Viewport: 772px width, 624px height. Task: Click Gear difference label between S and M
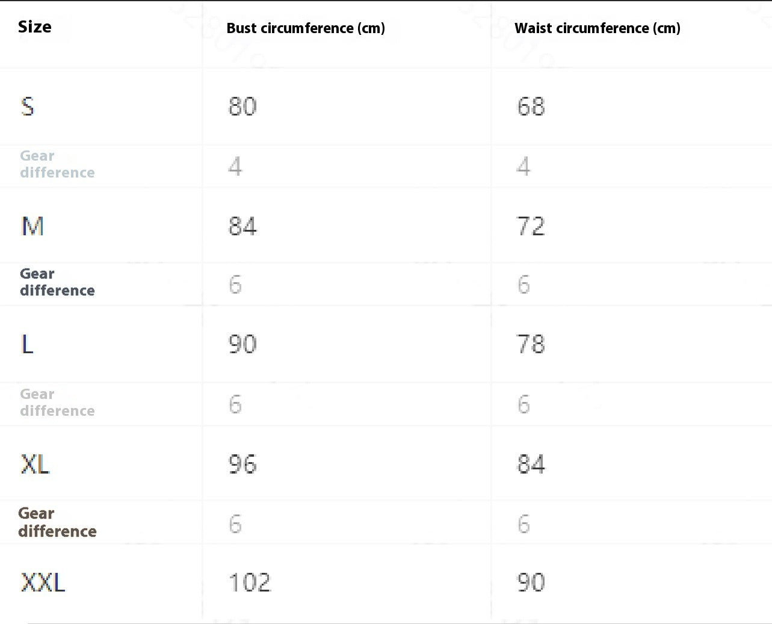(x=57, y=164)
